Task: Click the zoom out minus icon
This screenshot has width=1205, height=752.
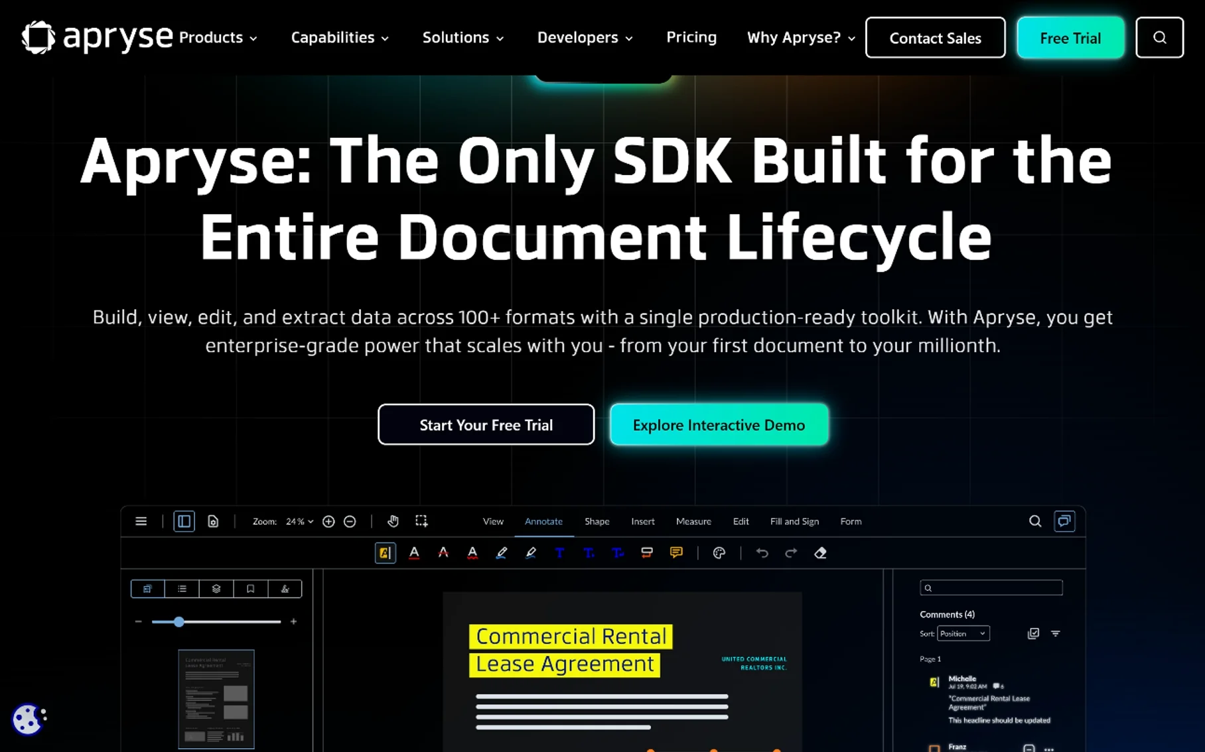Action: 350,521
